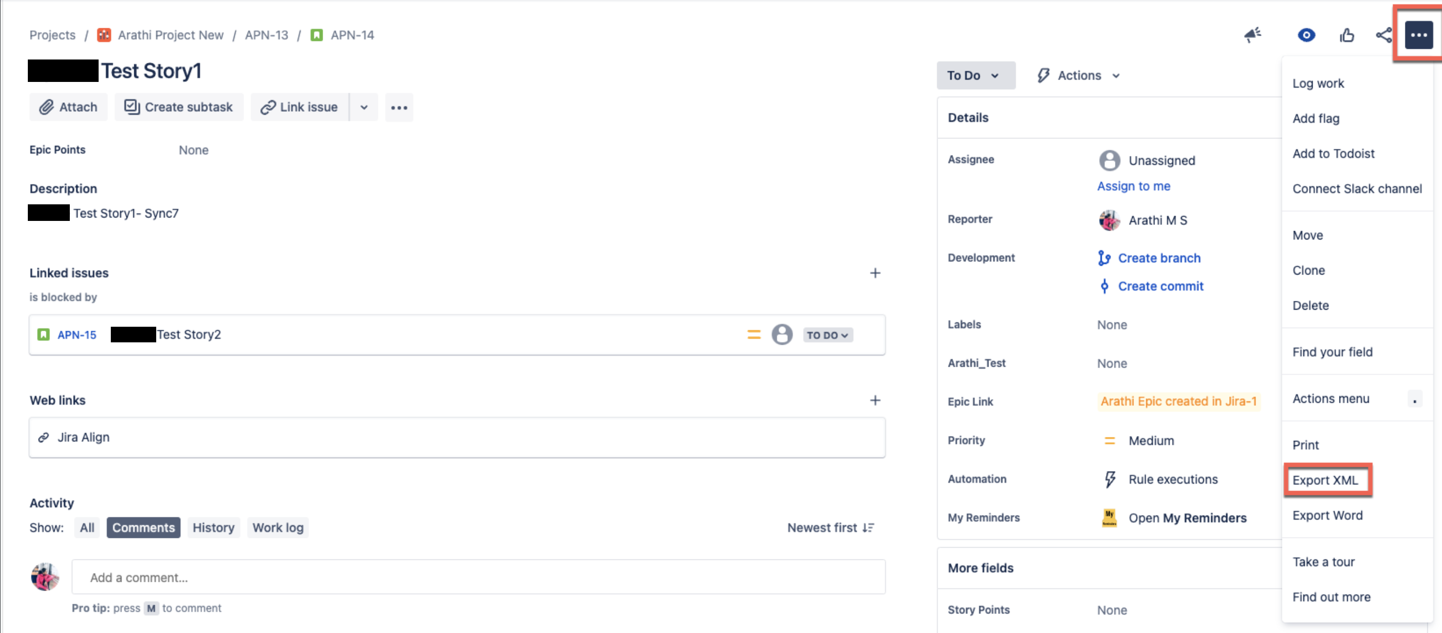Share the issue via the share icon
Viewport: 1442px width, 633px height.
(x=1383, y=35)
